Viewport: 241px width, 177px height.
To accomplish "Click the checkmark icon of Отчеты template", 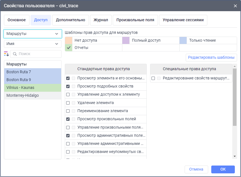I will point(68,48).
